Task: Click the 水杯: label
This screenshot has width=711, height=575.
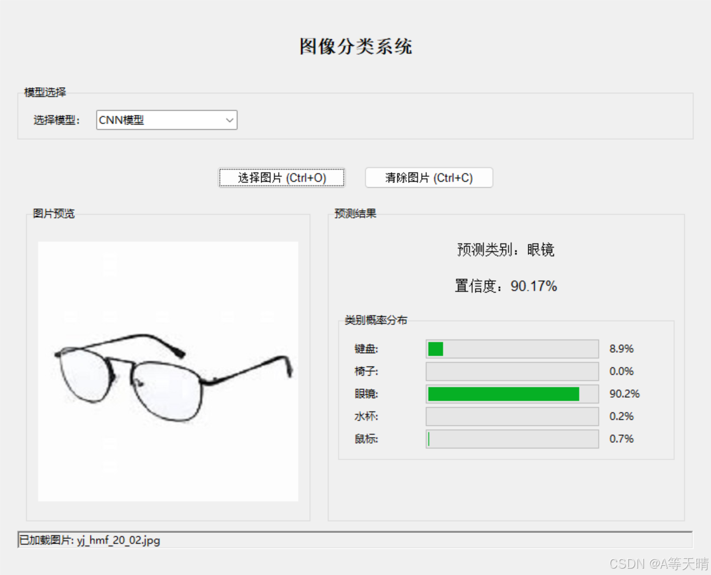Action: click(x=366, y=416)
